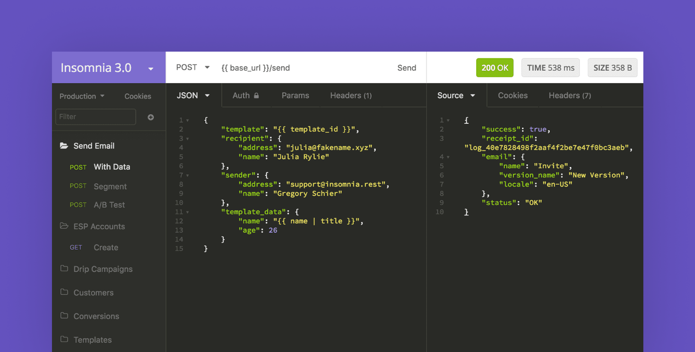Click the success value true in response

click(538, 129)
